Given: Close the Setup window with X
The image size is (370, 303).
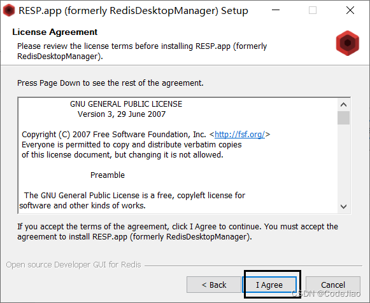Looking at the screenshot, I should (x=350, y=10).
